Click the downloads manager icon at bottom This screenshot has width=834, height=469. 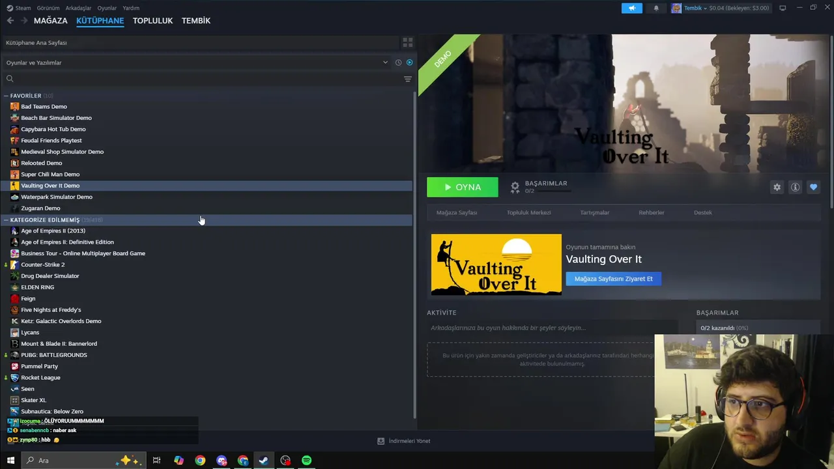pos(381,441)
